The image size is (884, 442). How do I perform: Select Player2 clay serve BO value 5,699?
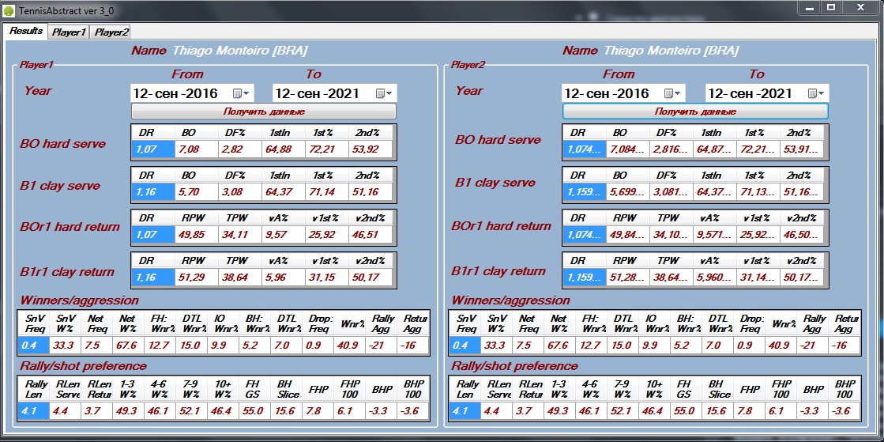(627, 192)
